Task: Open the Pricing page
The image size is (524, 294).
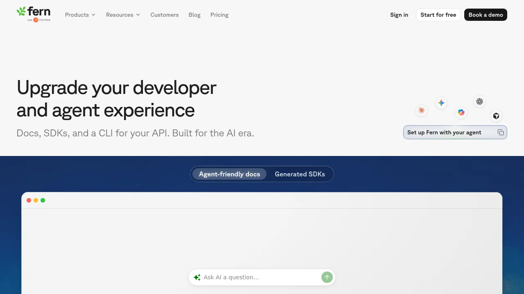Action: tap(219, 15)
